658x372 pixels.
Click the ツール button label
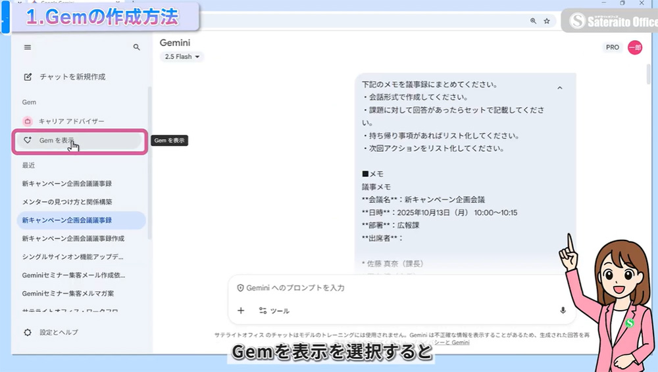pos(280,311)
